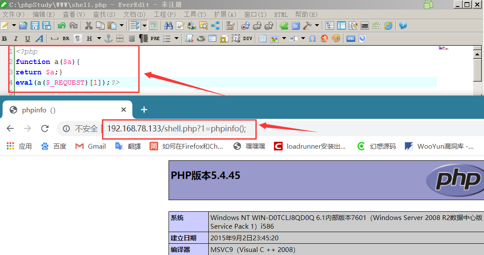Select the phpinfo() browser tab
The width and height of the screenshot is (484, 255).
pyautogui.click(x=67, y=110)
